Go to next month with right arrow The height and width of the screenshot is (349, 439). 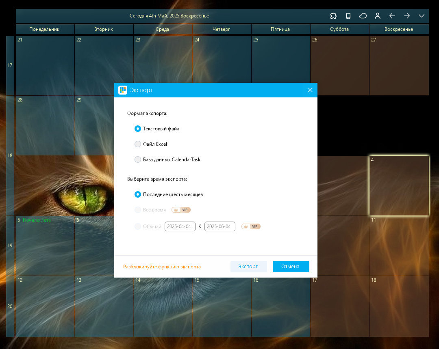pyautogui.click(x=407, y=16)
